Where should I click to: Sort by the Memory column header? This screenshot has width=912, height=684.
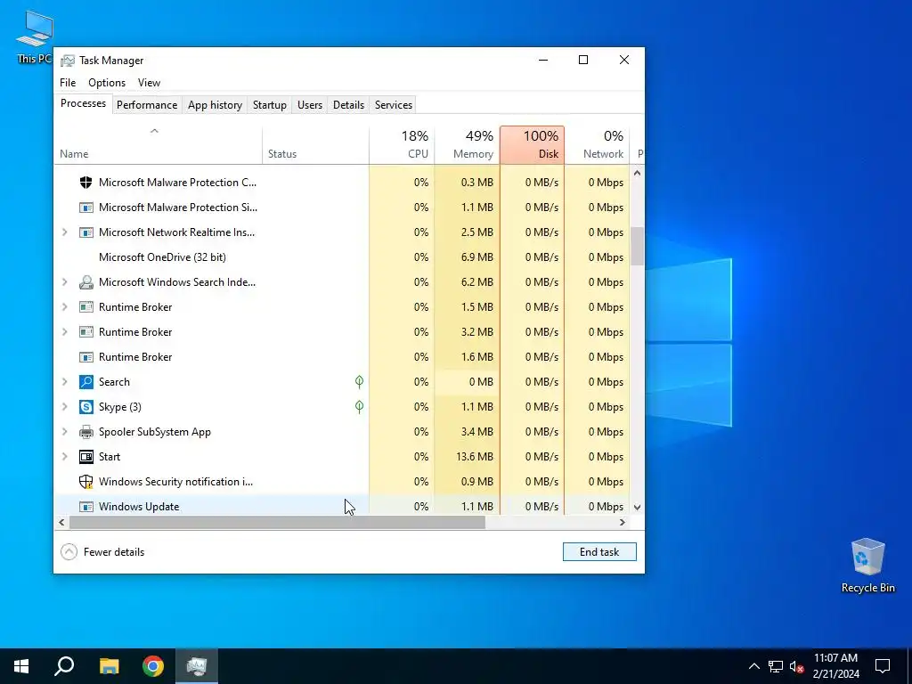click(467, 145)
